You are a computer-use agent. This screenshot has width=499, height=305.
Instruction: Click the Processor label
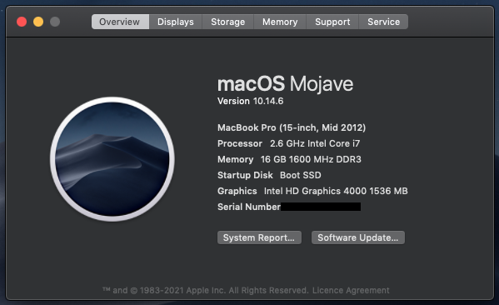point(240,143)
